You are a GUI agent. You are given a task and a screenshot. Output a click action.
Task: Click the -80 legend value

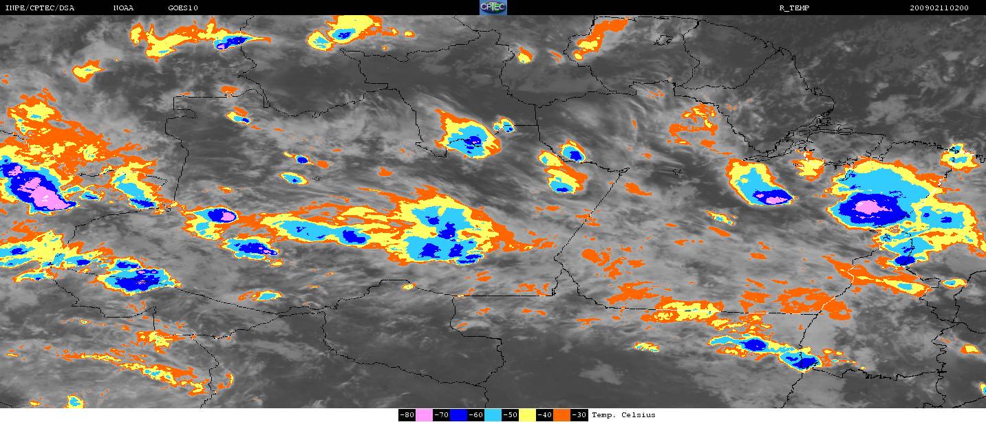[407, 415]
